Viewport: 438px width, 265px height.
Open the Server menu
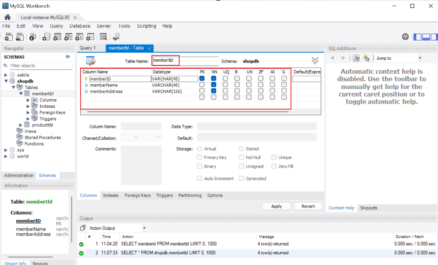tap(104, 26)
